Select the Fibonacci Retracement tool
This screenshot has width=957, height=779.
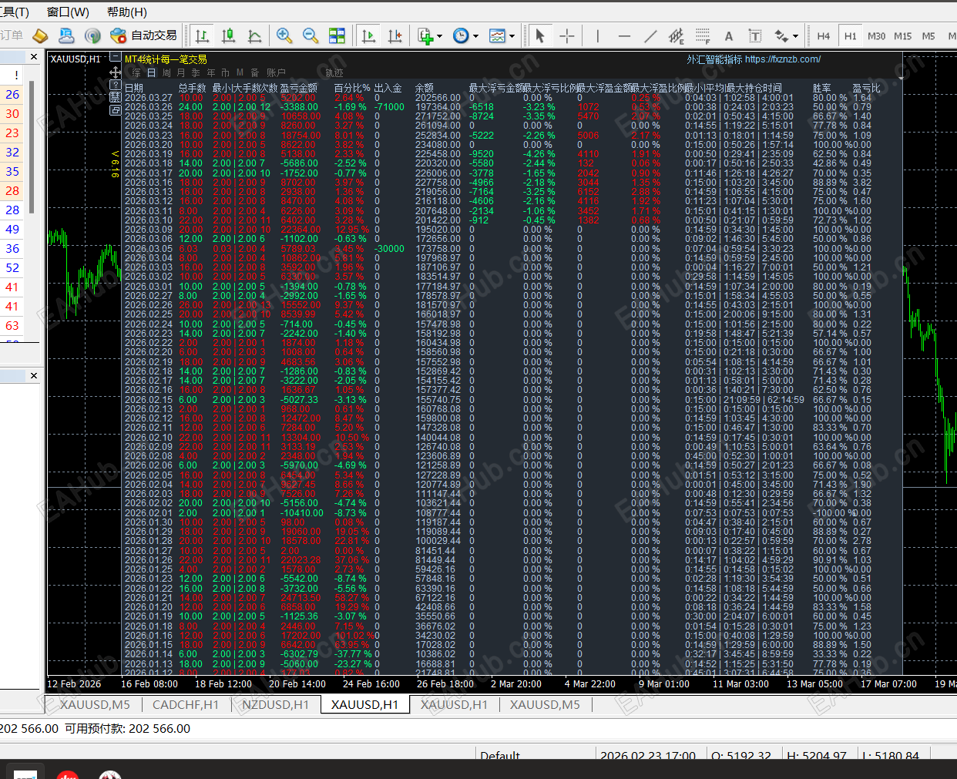703,35
